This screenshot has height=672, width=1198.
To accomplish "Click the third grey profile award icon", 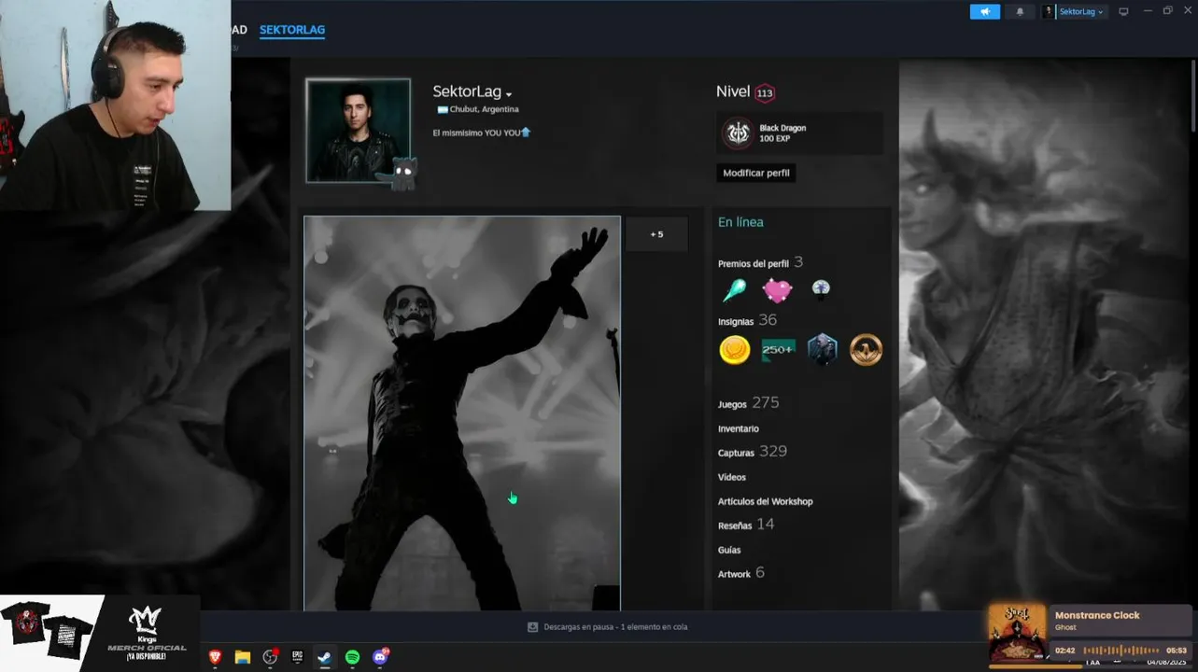I will coord(821,288).
